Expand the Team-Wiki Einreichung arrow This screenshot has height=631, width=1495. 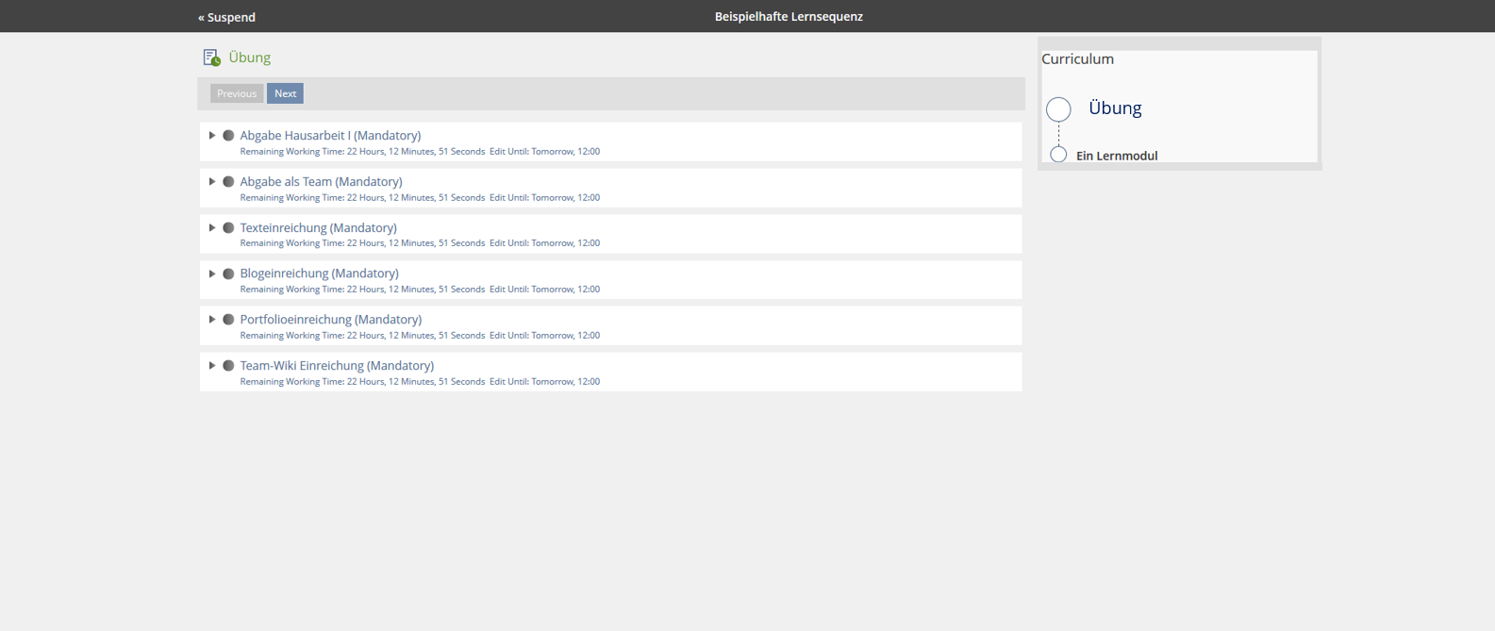coord(212,366)
